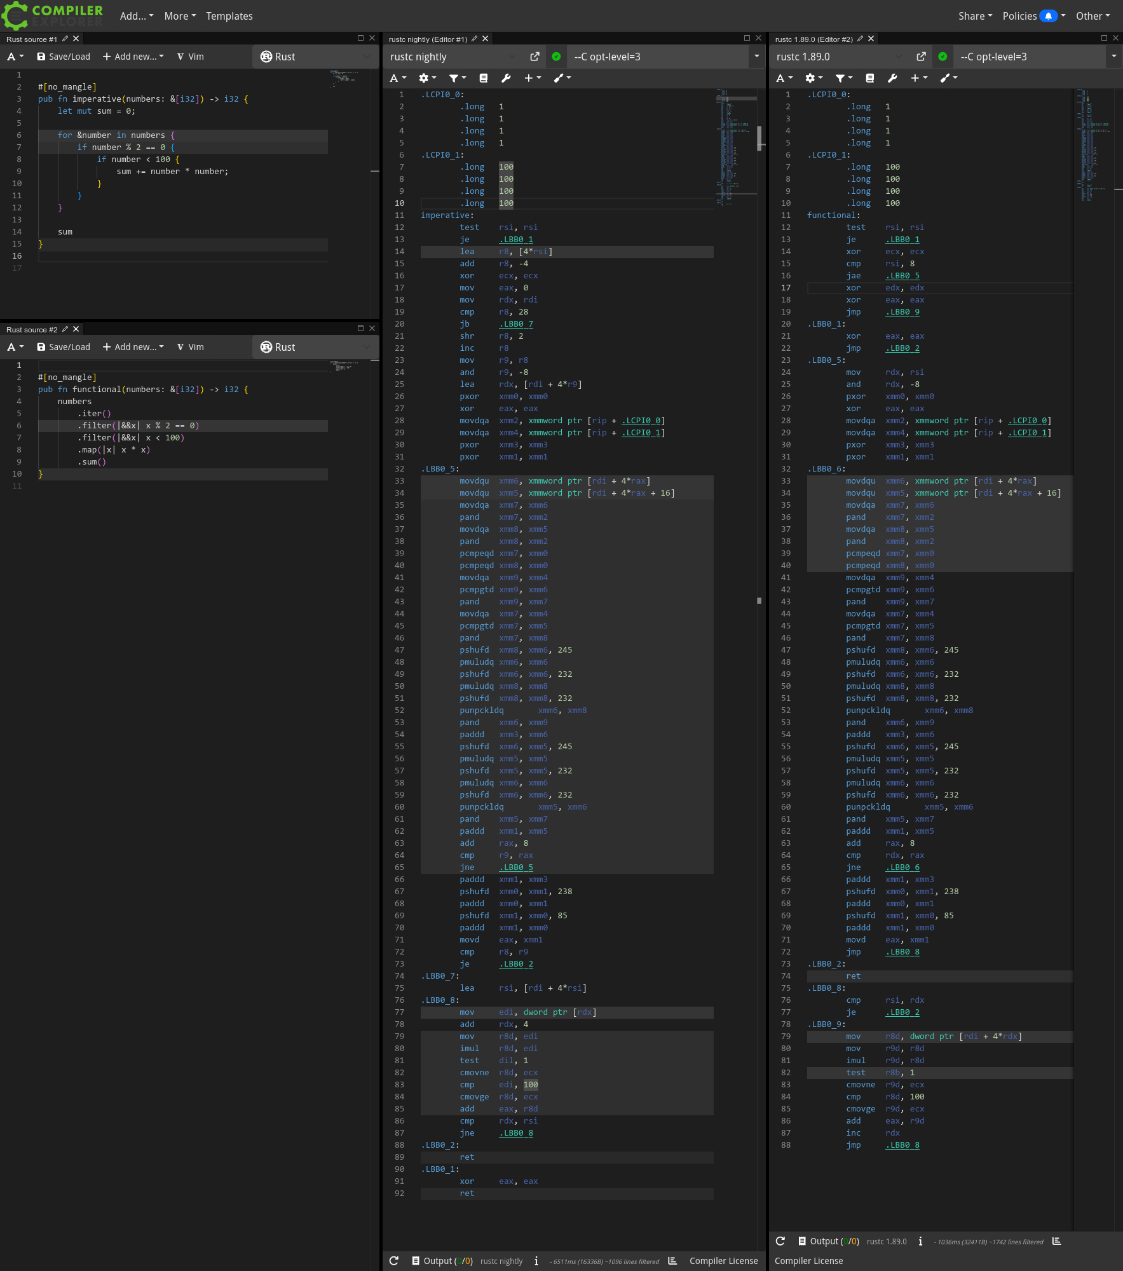Open Compiler License in rustc 1.89.0 pane

pos(809,1261)
